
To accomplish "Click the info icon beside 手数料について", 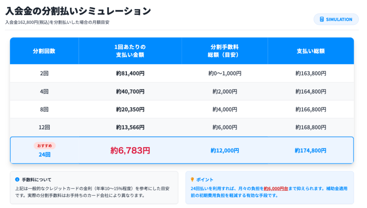I will 17,179.
